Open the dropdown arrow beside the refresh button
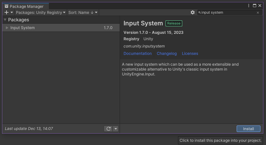This screenshot has height=145, width=266. click(x=116, y=129)
